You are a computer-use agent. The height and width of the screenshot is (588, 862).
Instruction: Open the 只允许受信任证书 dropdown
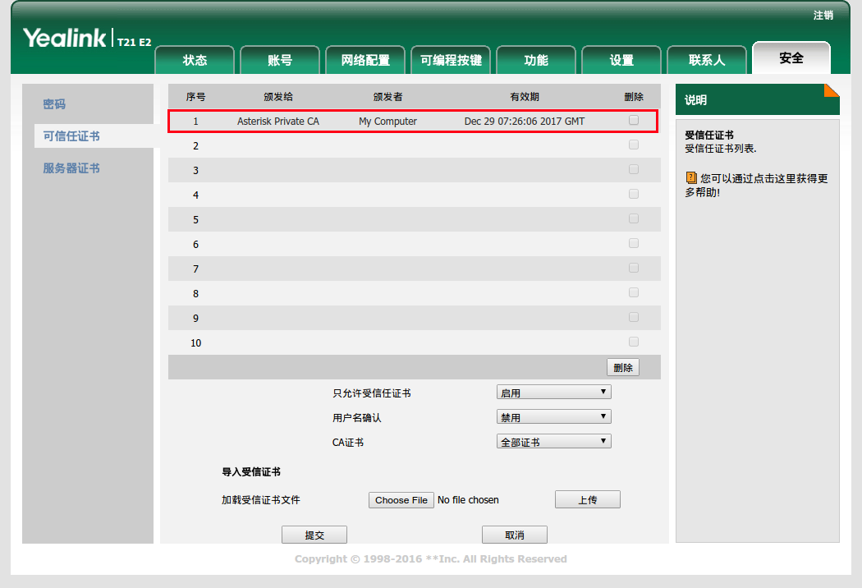(553, 393)
